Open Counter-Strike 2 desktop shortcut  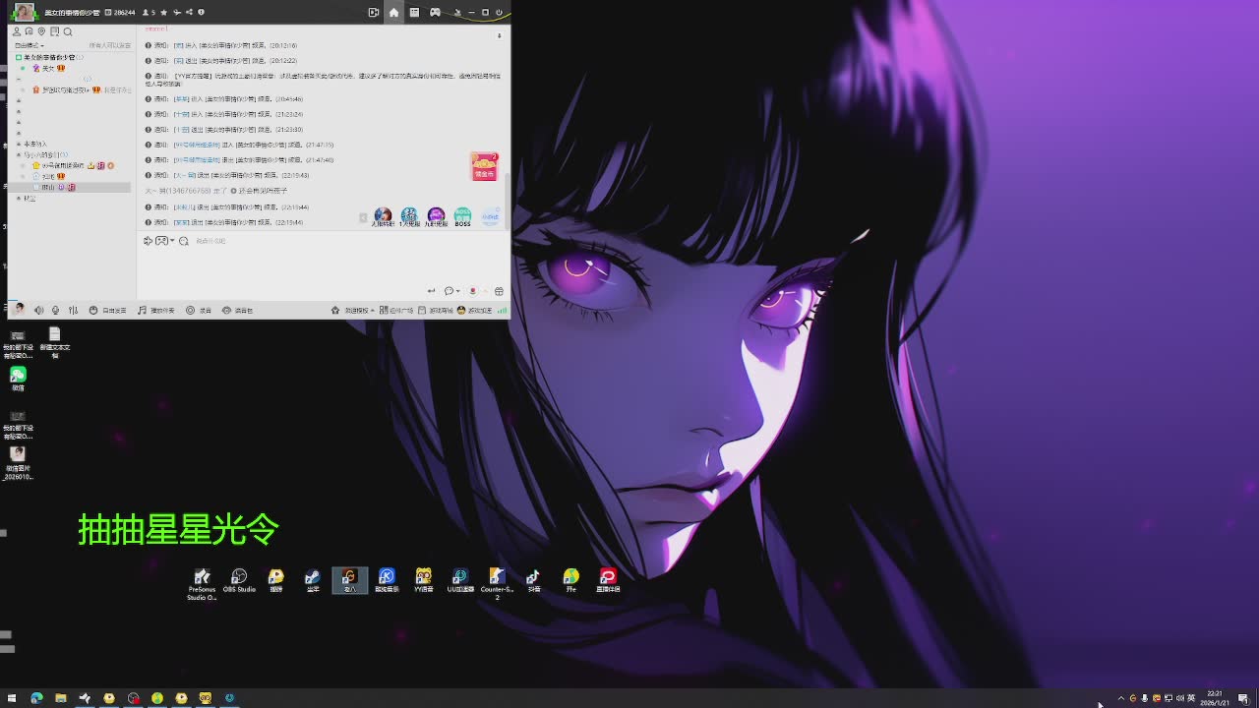pyautogui.click(x=497, y=580)
